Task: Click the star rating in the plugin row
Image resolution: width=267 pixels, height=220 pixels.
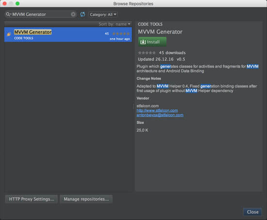Action: pyautogui.click(x=121, y=34)
